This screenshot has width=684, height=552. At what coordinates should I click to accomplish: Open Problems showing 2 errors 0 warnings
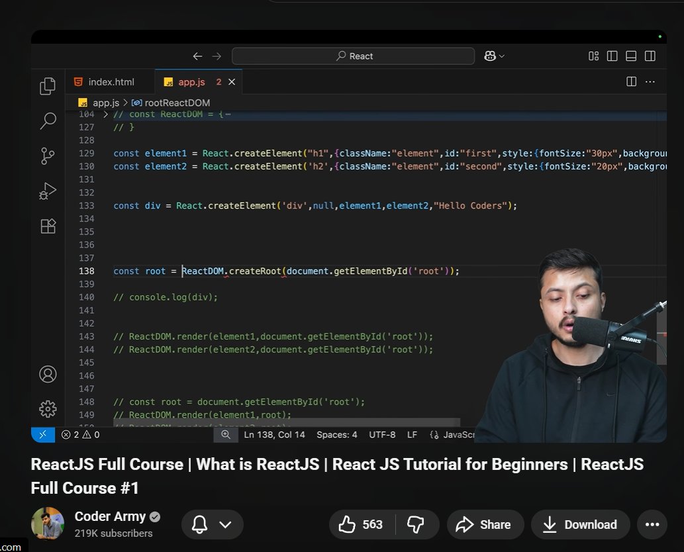click(81, 435)
